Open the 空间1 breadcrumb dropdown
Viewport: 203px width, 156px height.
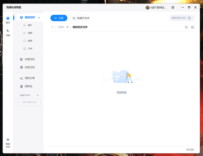pyautogui.click(x=68, y=27)
